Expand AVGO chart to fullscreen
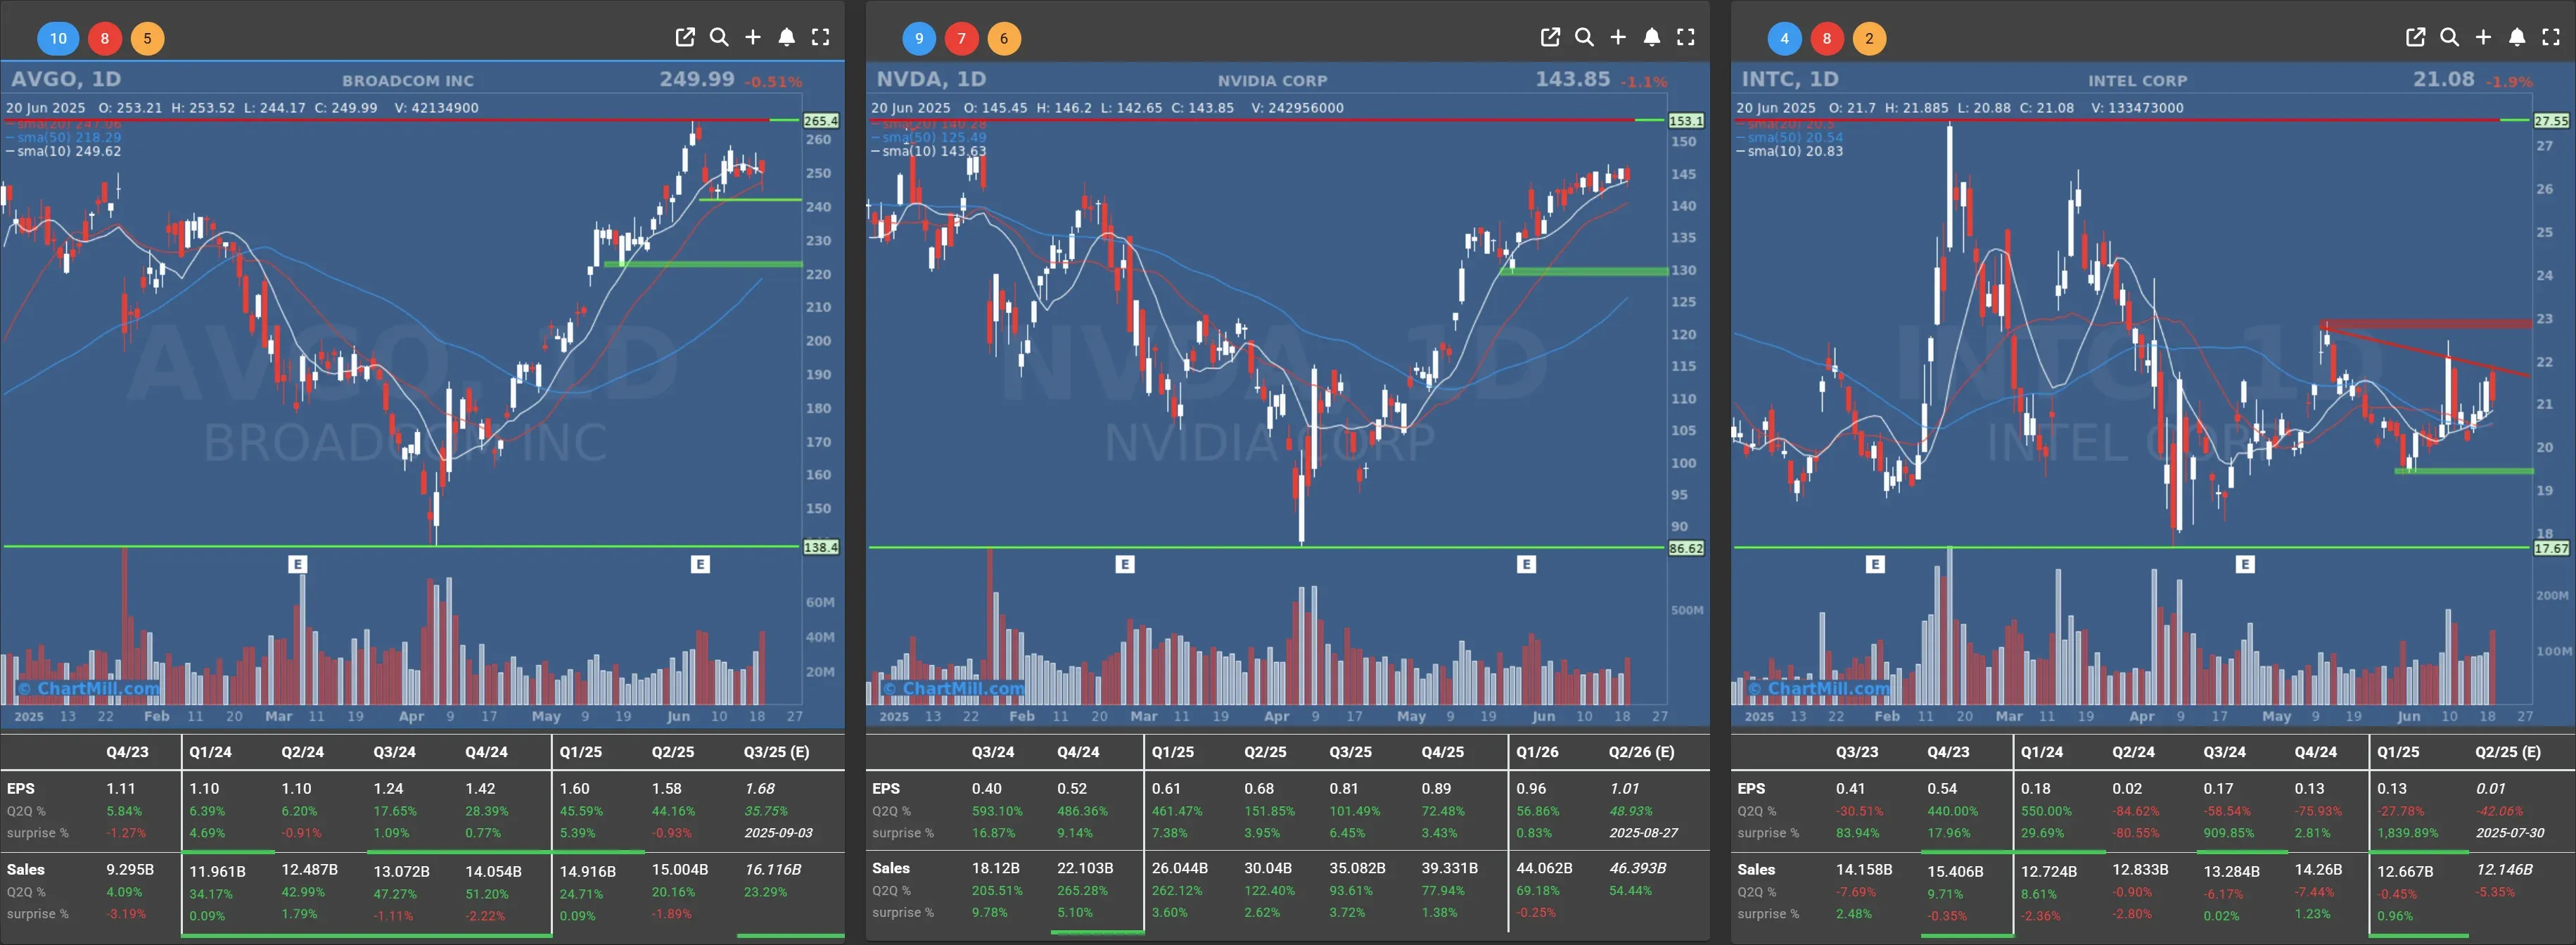The width and height of the screenshot is (2576, 945). click(821, 37)
